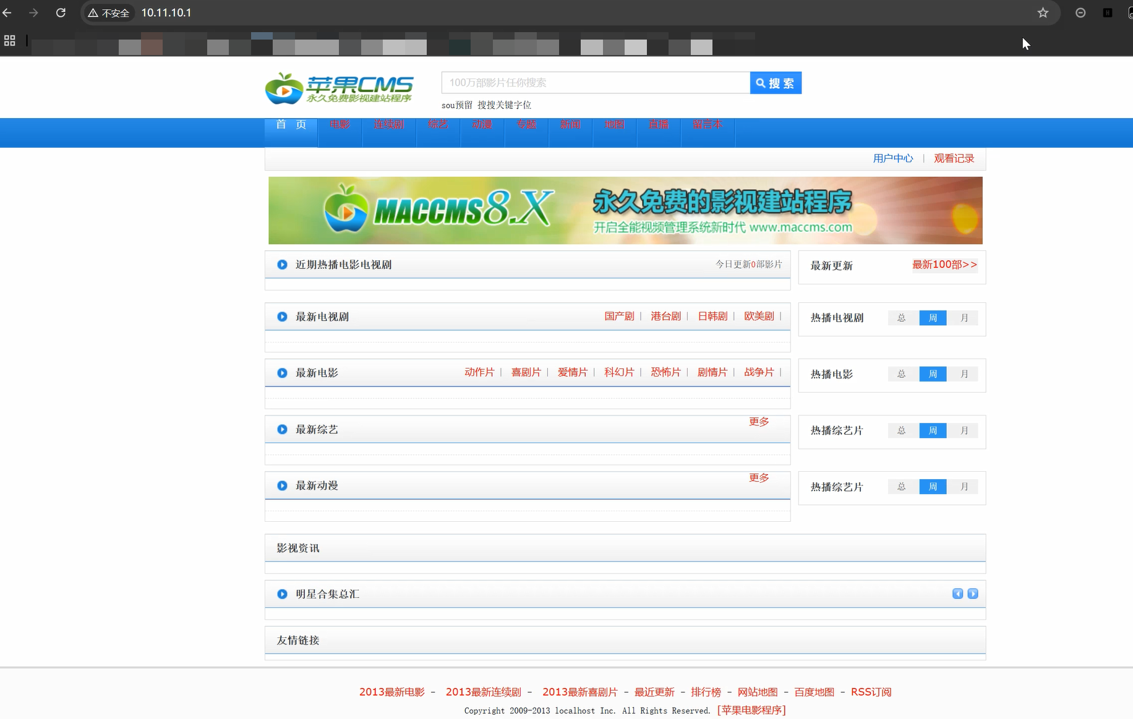Open the 最新100部>> link
The width and height of the screenshot is (1133, 719).
pyautogui.click(x=944, y=265)
